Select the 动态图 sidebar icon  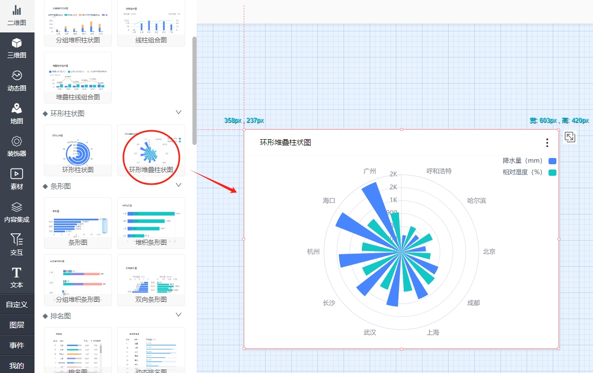(x=17, y=81)
